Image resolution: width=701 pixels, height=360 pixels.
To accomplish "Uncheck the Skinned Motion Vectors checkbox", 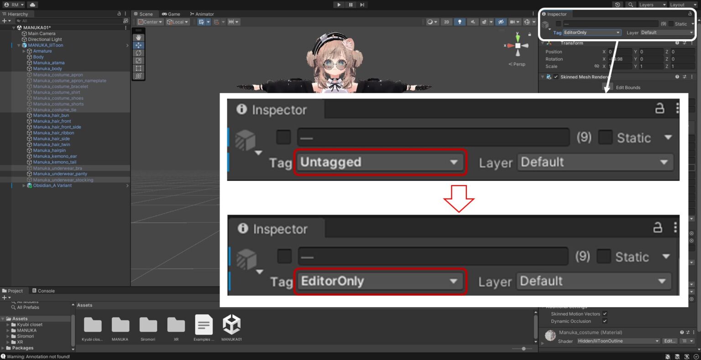I will pyautogui.click(x=605, y=314).
